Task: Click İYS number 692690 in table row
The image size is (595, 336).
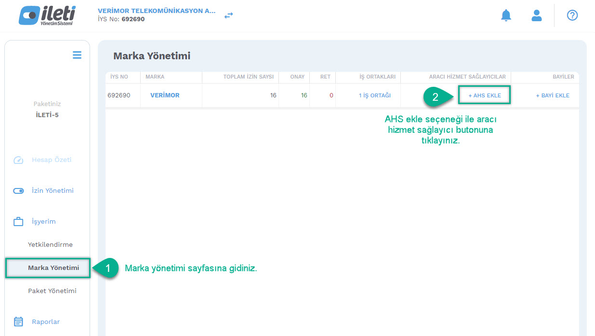Action: pos(119,95)
